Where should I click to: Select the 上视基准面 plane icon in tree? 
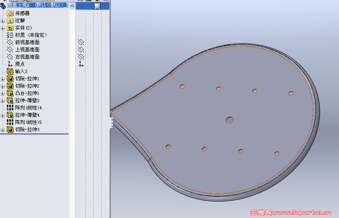(x=10, y=50)
